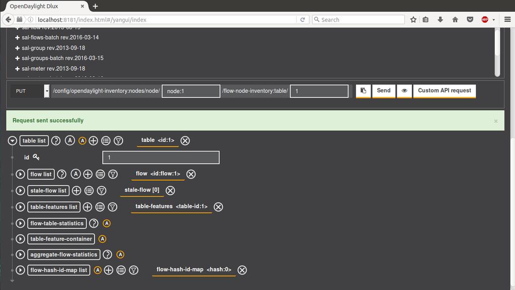Show list view for stale-flow list

click(x=89, y=190)
